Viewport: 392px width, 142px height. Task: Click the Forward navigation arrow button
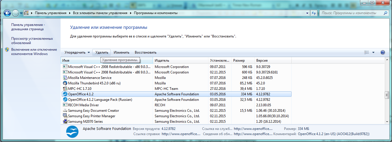click(16, 13)
